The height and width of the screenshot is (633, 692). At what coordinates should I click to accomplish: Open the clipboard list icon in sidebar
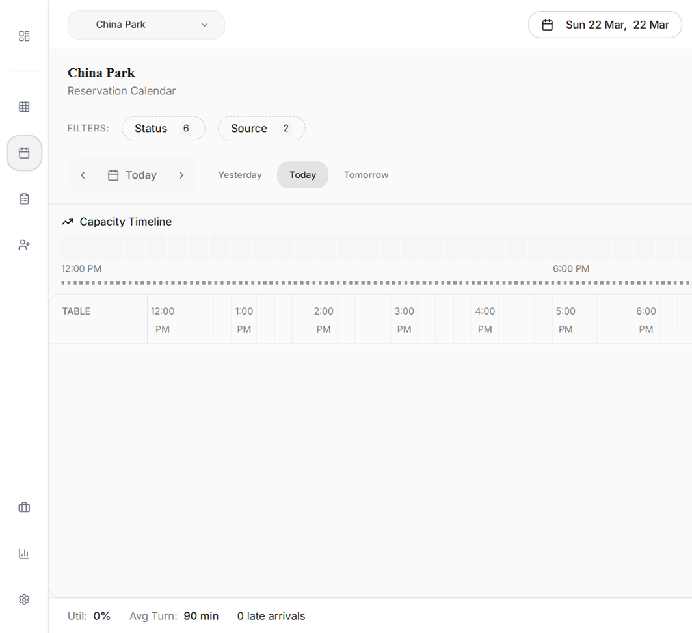tap(24, 199)
